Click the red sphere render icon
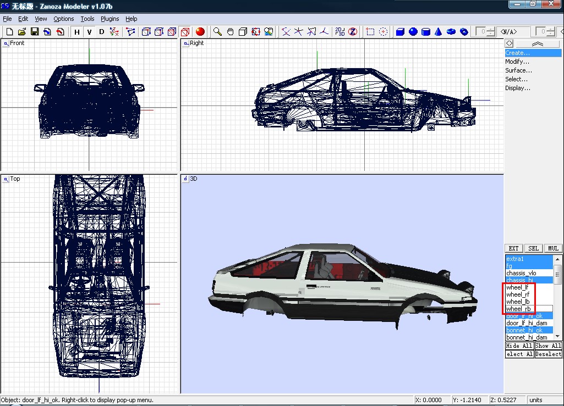 (200, 32)
